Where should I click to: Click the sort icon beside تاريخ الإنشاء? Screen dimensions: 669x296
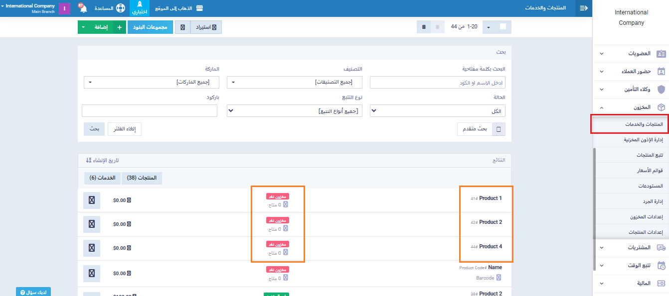coord(89,160)
